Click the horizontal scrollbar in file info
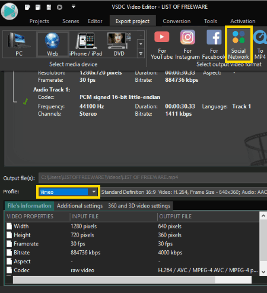Screen dimensions: 267x293 132,280
